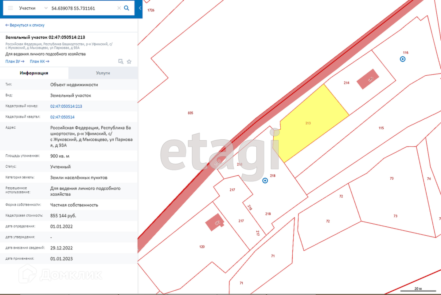The height and width of the screenshot is (295, 441).
Task: Click the 29.12.2022 date value
Action: [61, 248]
